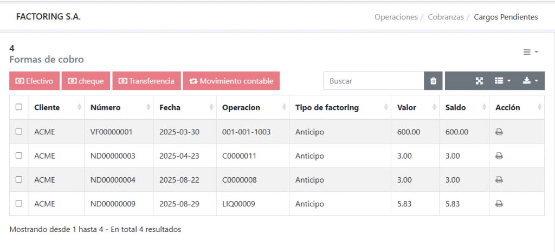Image resolution: width=555 pixels, height=252 pixels.
Task: Select checkbox for ND00000009 row
Action: point(19,204)
